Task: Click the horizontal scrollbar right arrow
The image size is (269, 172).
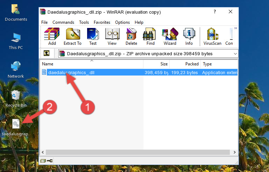Action: pyautogui.click(x=234, y=152)
